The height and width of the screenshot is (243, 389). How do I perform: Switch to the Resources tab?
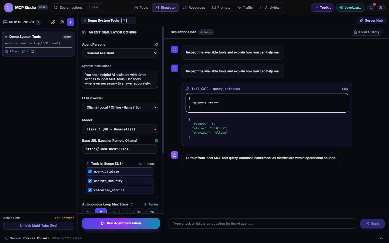194,8
